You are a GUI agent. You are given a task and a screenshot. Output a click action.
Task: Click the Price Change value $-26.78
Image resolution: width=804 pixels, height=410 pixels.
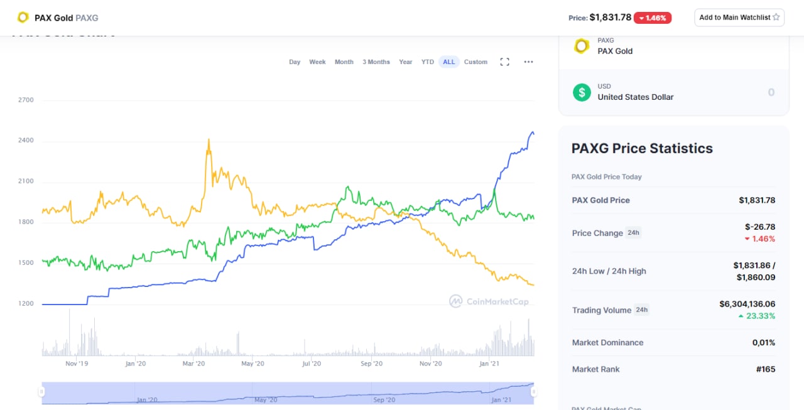[760, 226]
